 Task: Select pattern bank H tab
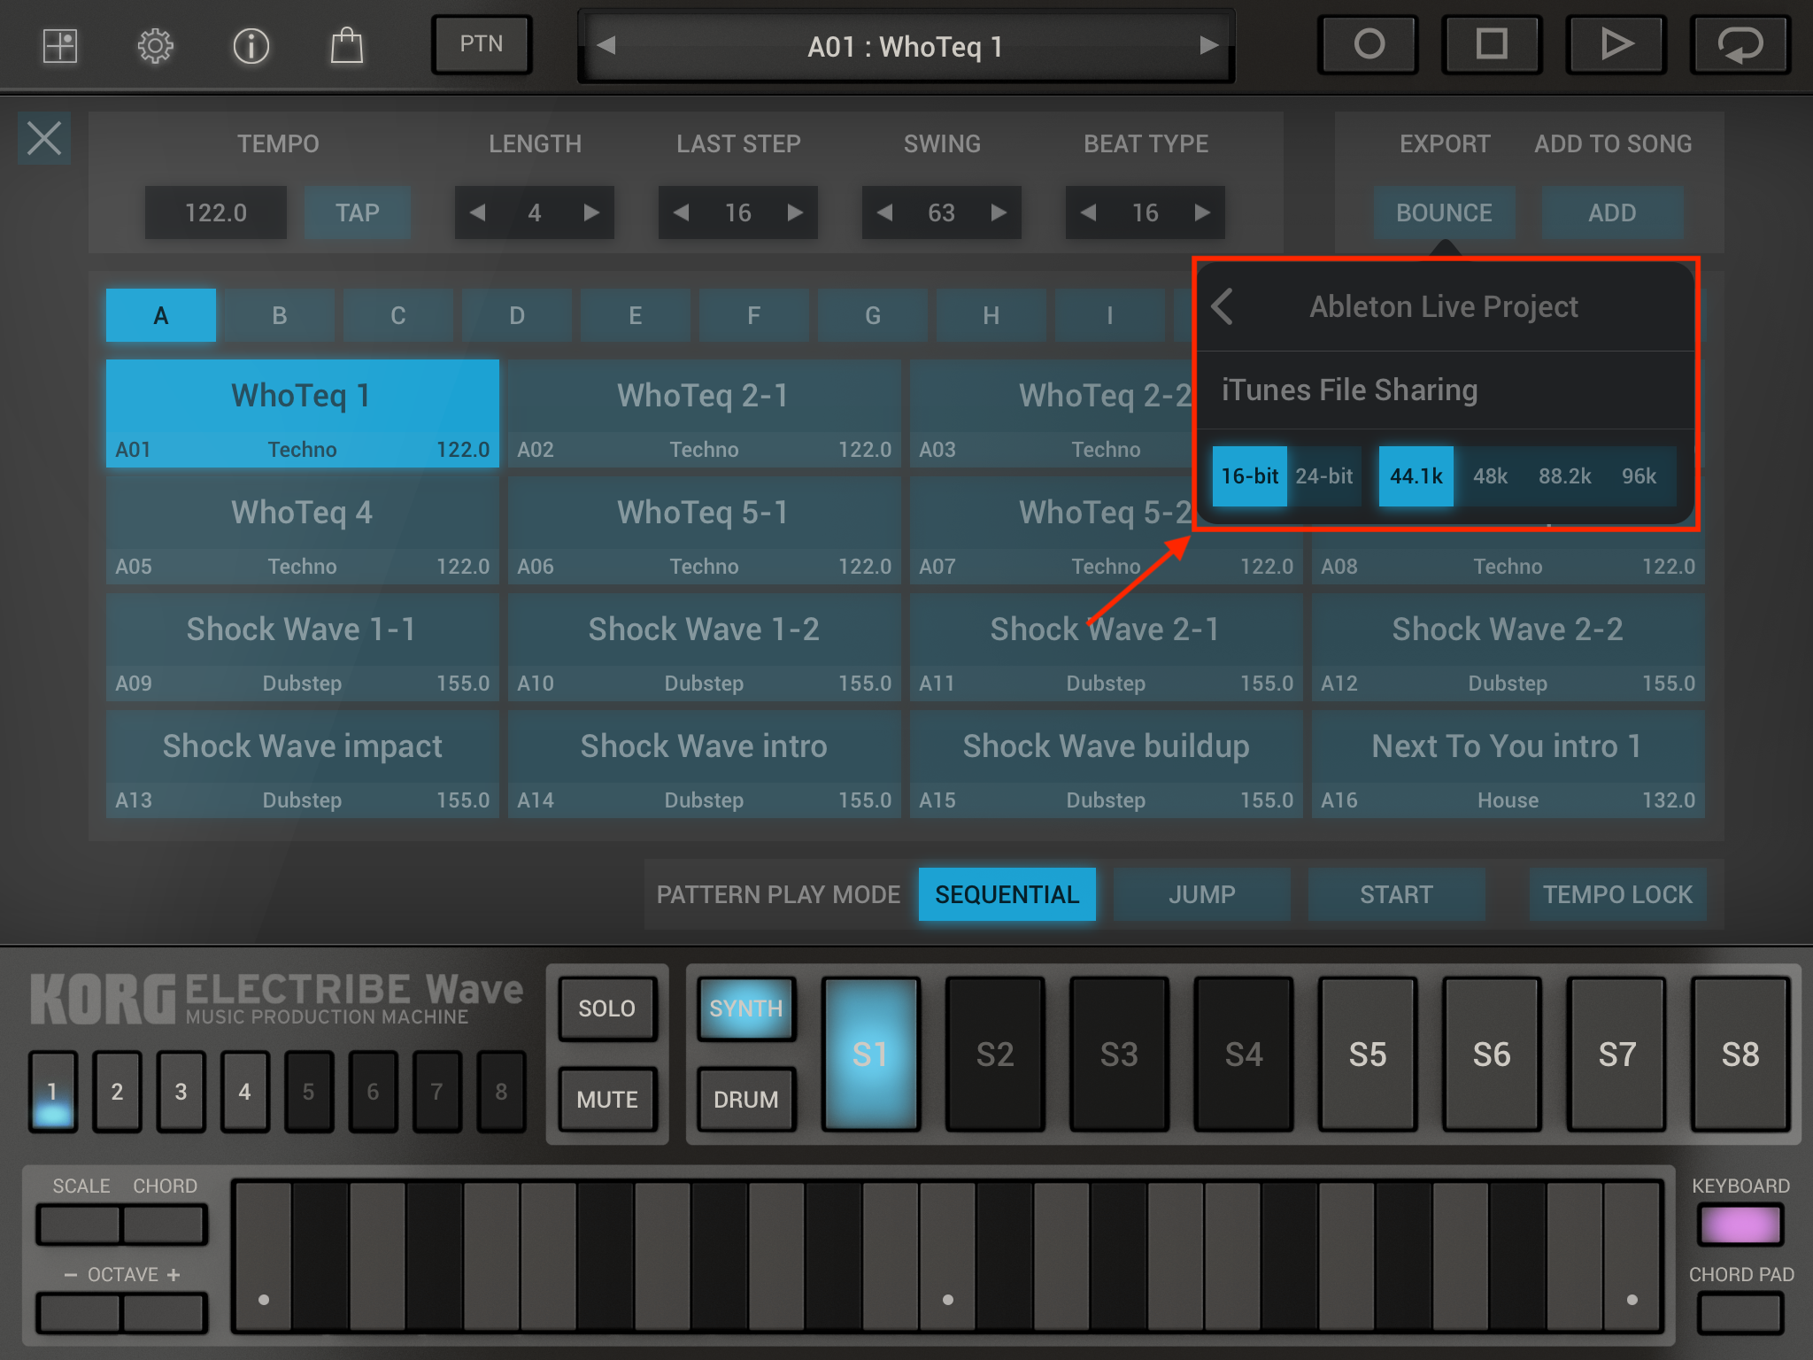tap(991, 315)
